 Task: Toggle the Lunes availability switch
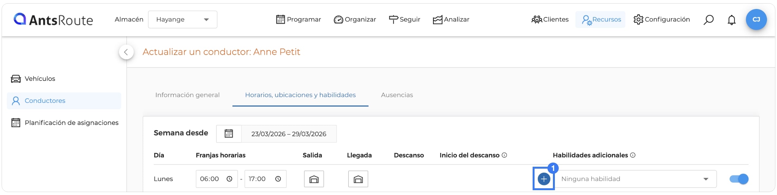click(739, 179)
